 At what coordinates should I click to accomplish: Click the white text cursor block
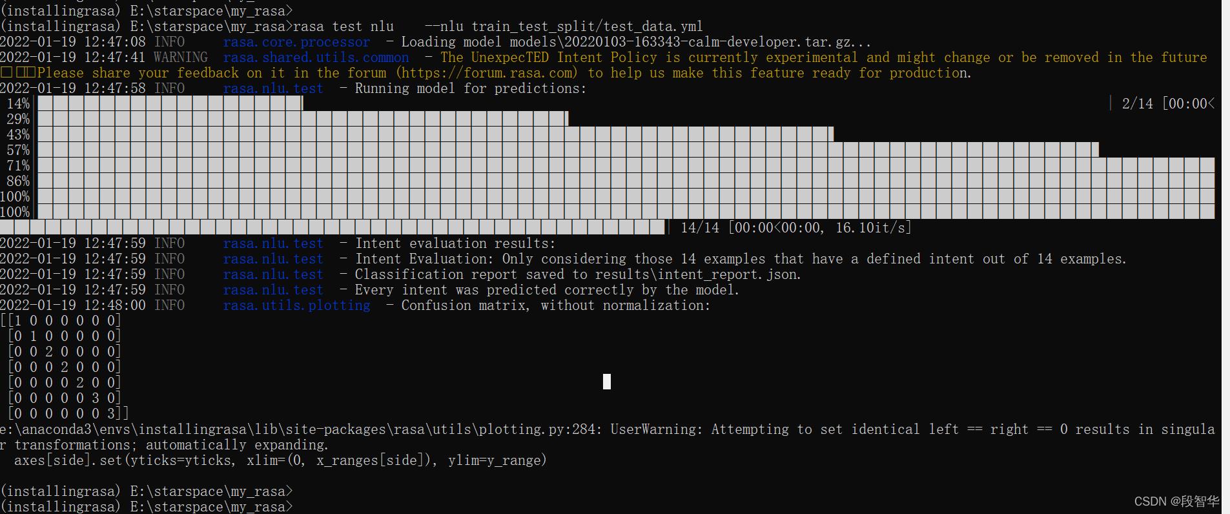pyautogui.click(x=607, y=382)
